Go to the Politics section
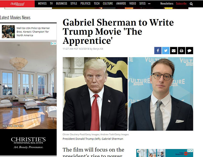 tap(85, 3)
